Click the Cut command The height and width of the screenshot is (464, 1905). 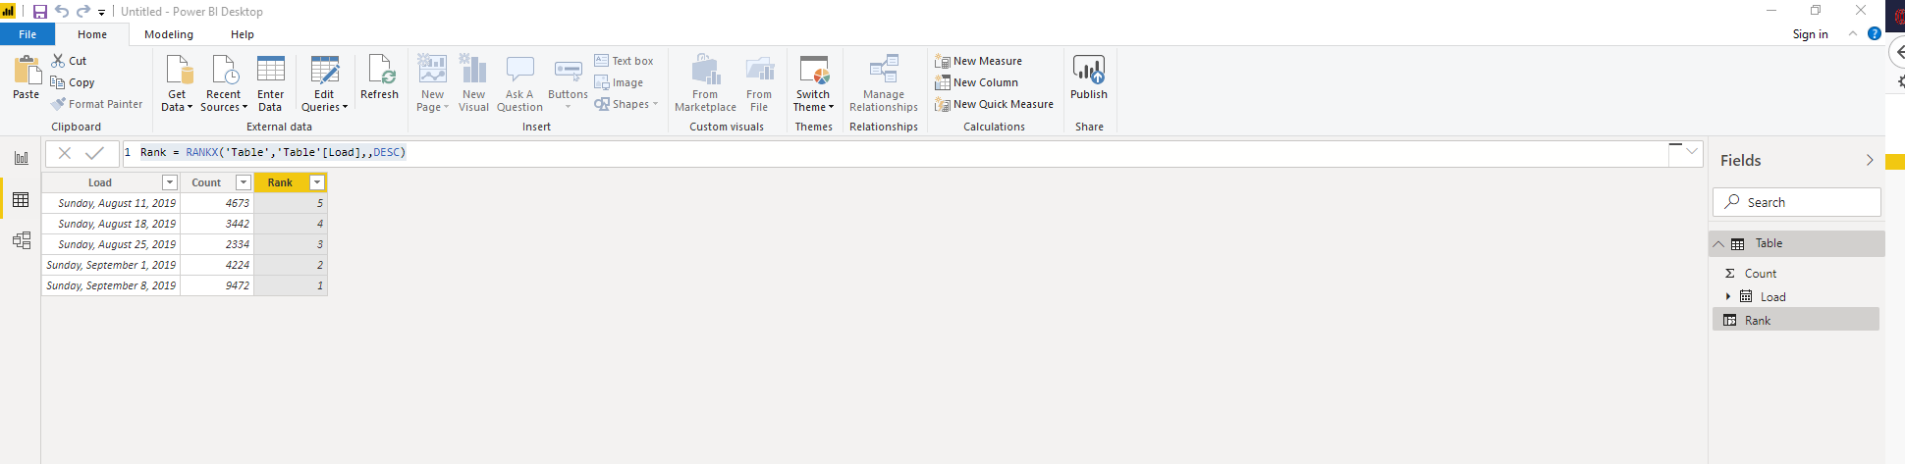coord(70,61)
